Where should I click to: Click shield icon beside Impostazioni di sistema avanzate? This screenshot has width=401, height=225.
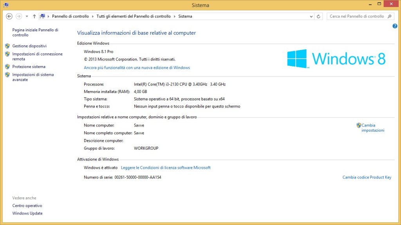pos(7,75)
